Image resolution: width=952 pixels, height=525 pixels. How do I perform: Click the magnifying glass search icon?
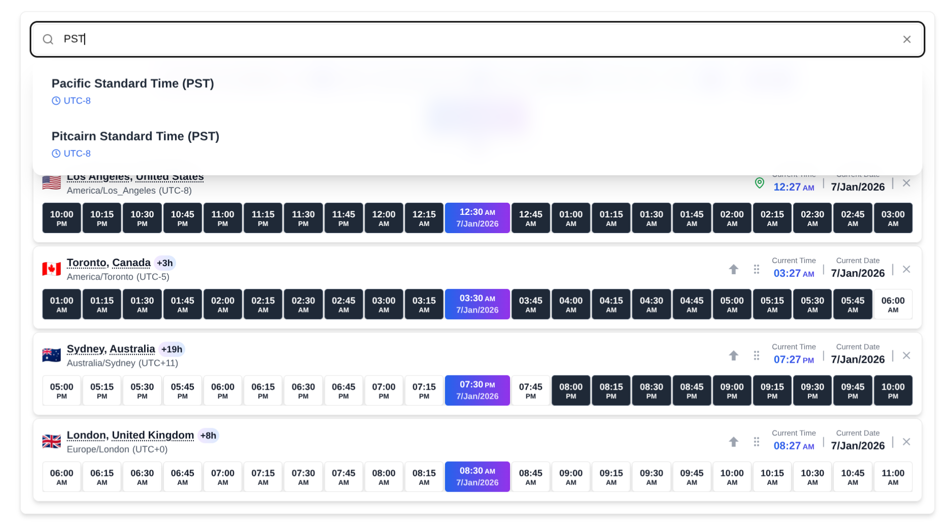pos(48,39)
